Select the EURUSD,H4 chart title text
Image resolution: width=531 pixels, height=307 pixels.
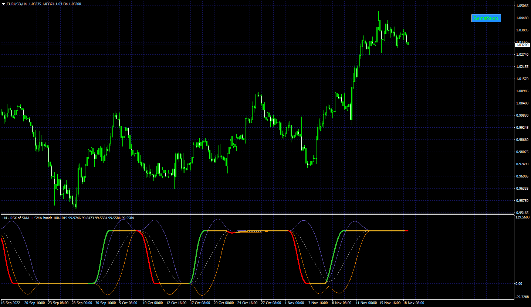click(17, 4)
